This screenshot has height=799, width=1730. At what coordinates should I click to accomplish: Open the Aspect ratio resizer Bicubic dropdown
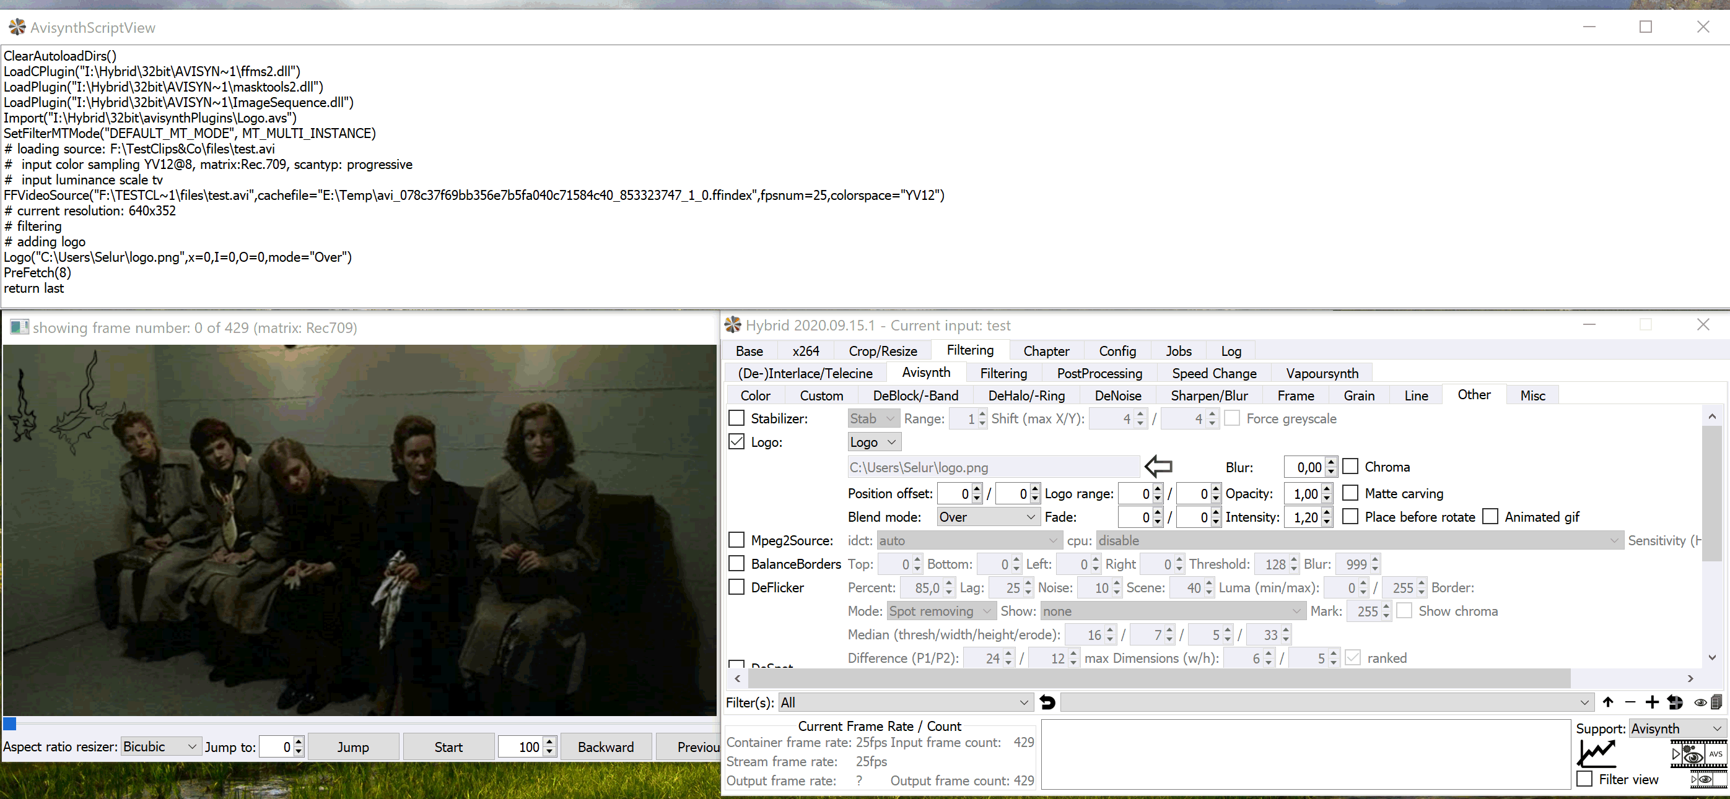click(x=160, y=746)
